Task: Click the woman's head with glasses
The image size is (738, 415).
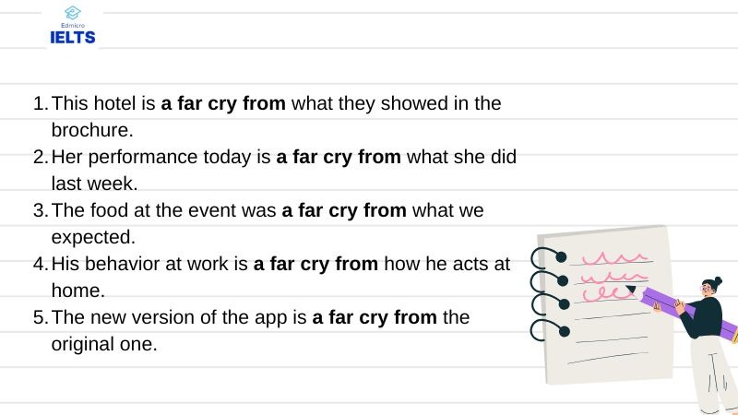Action: [x=711, y=287]
